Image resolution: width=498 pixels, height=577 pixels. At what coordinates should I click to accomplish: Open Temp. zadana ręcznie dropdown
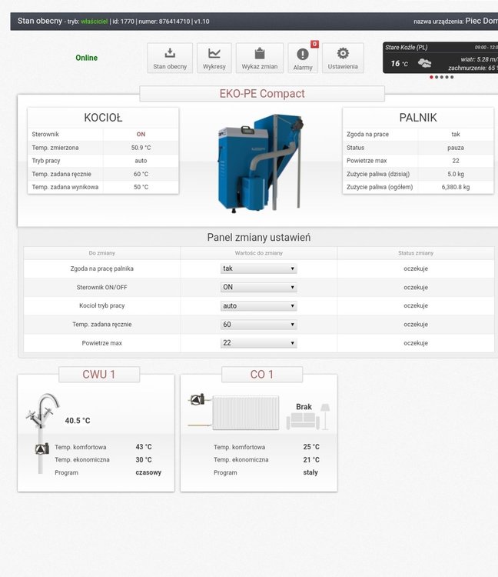point(258,325)
